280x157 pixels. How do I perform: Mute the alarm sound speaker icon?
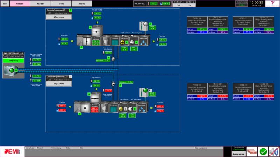coord(274,151)
